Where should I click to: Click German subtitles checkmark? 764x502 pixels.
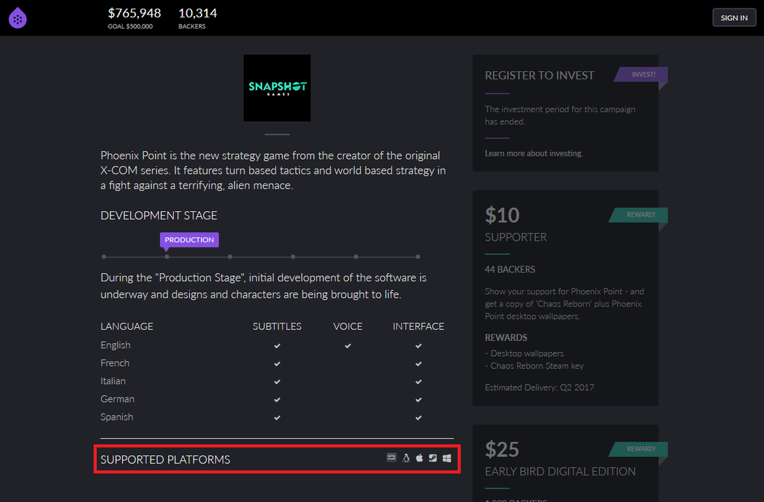pyautogui.click(x=277, y=400)
